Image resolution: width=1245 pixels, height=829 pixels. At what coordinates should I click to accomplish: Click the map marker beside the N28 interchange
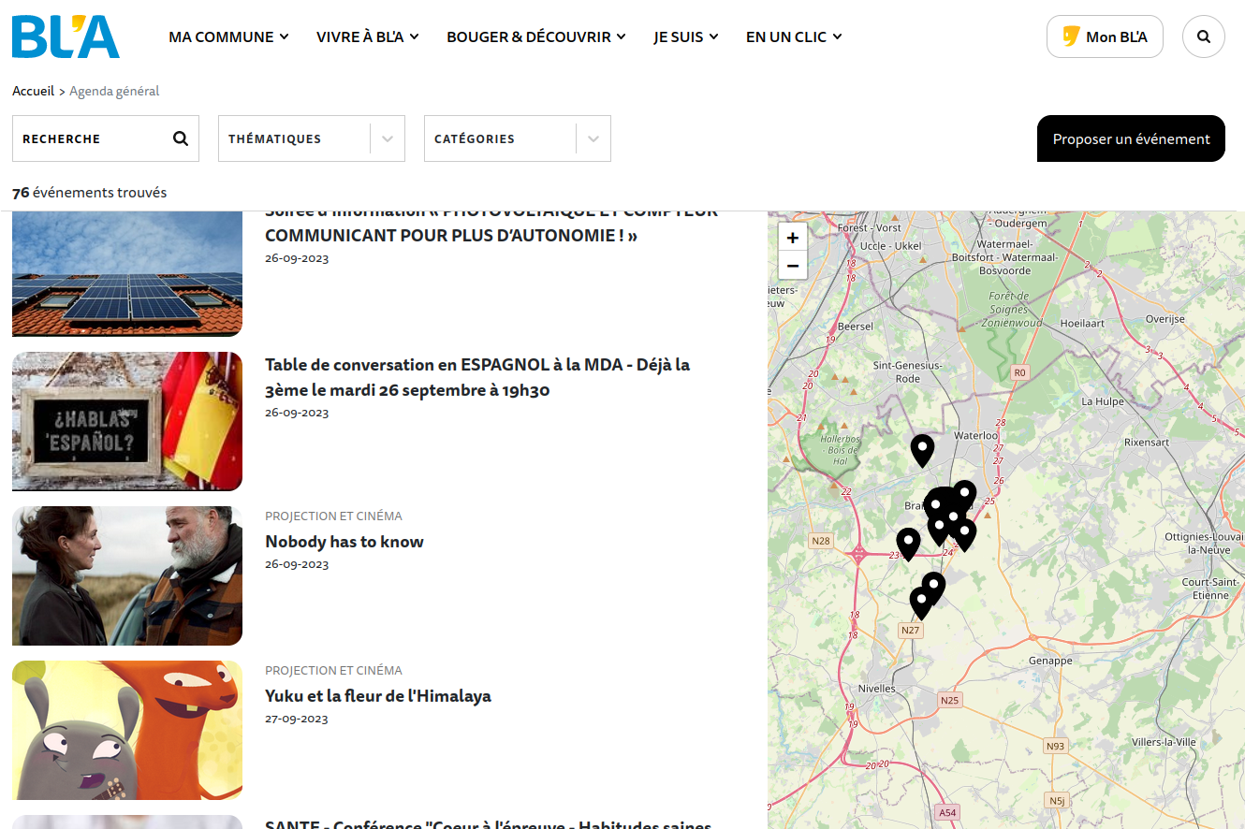[x=908, y=545]
